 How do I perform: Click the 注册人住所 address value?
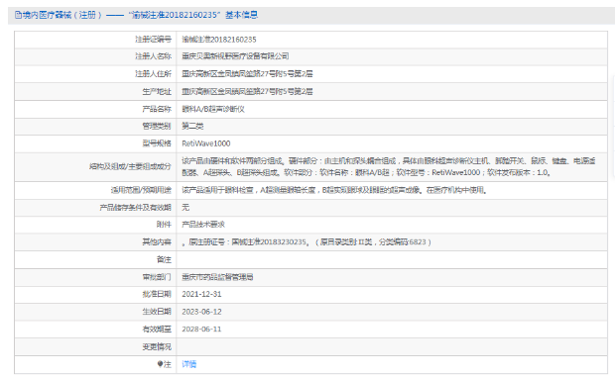tap(247, 73)
